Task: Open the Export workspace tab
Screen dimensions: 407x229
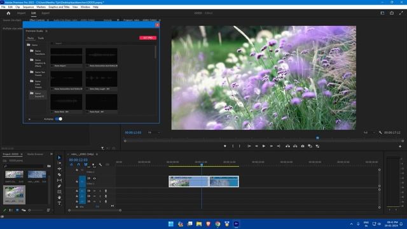Action: (45, 13)
